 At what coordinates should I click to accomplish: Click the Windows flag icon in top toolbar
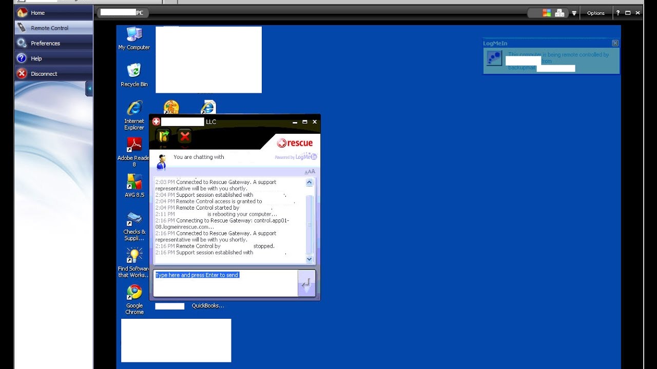547,13
